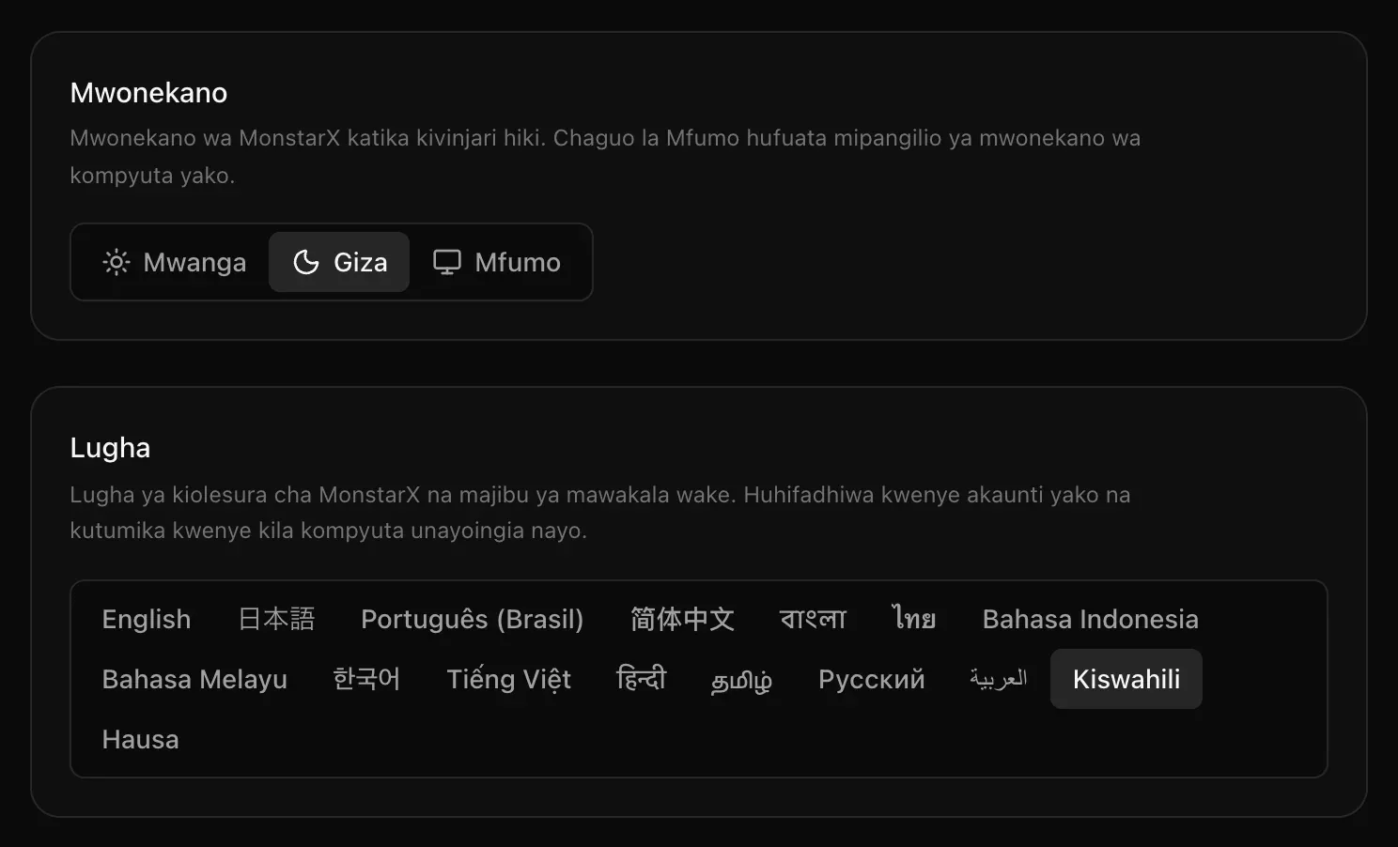Click the description starting "Mwonekano wa MonstarX"

tap(605, 157)
